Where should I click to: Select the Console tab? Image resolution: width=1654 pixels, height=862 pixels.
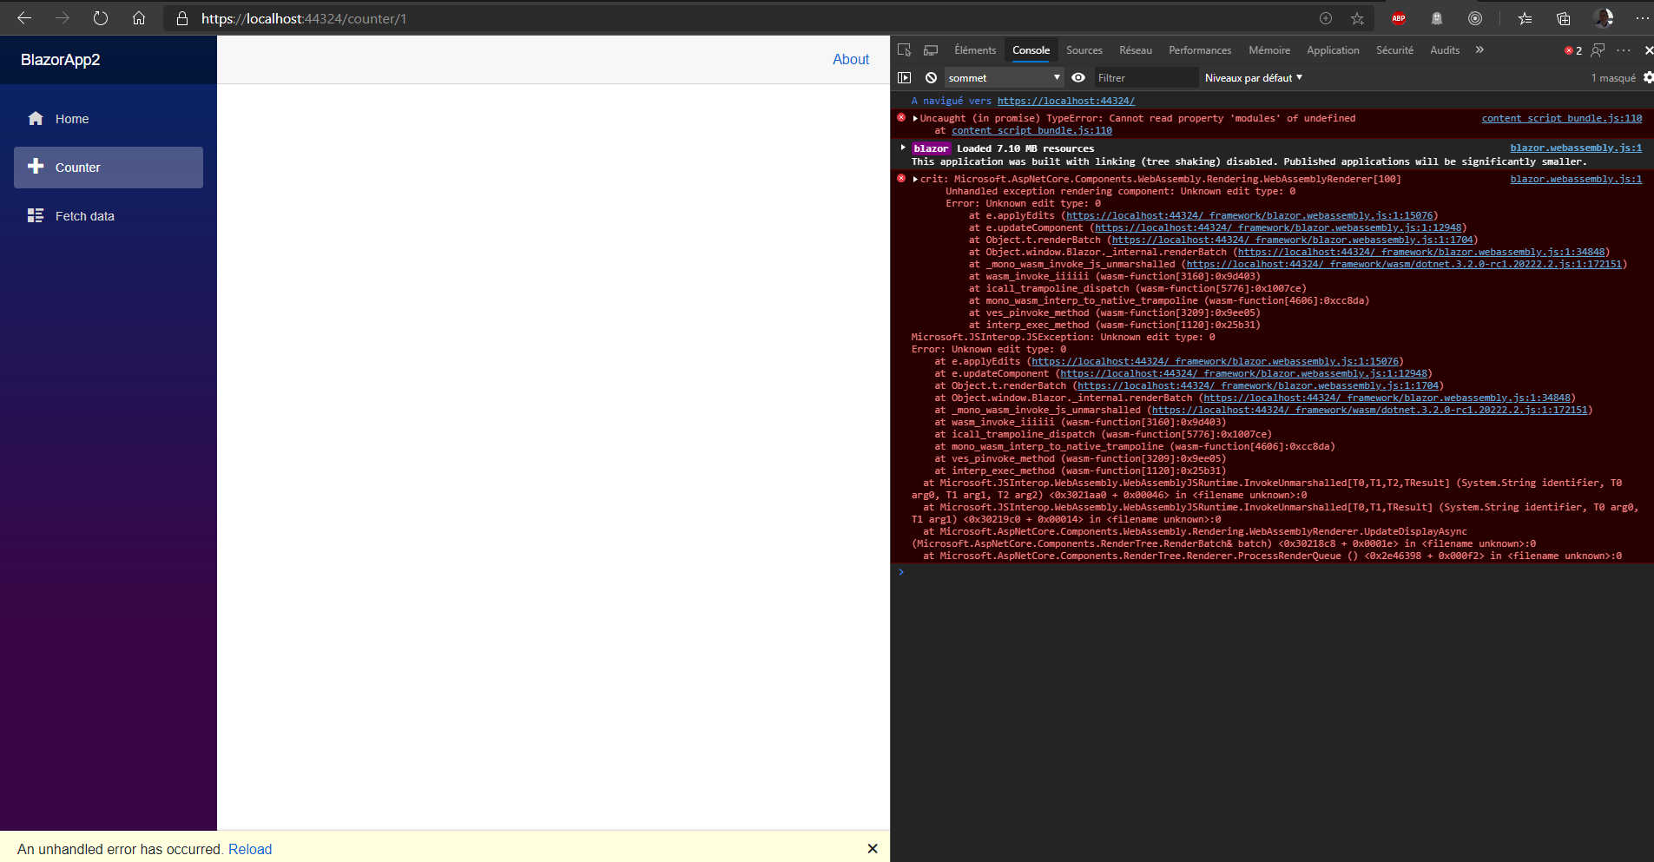(1031, 50)
